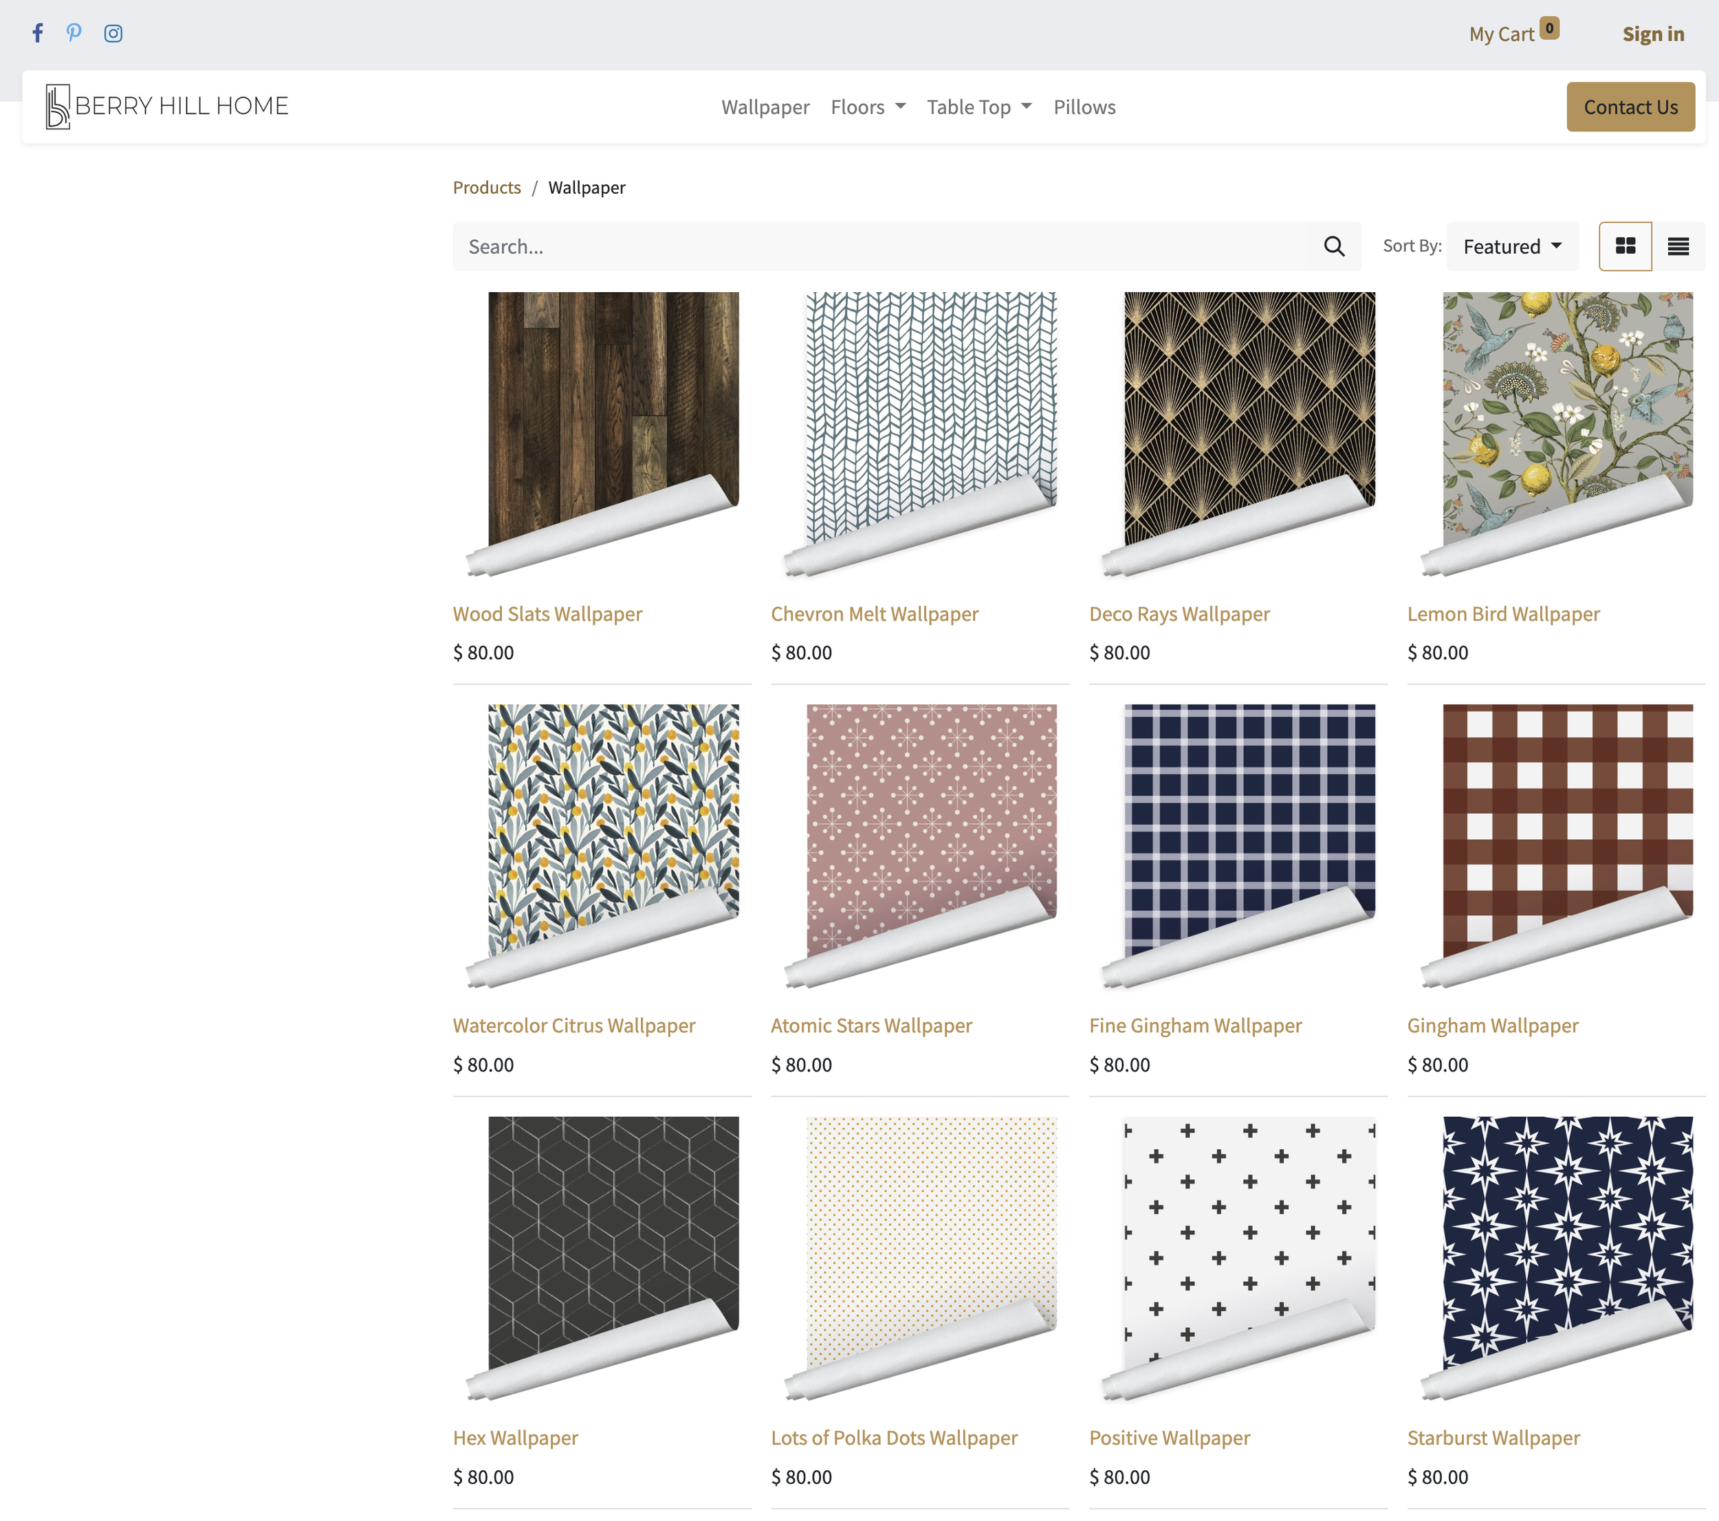
Task: Click the Sign in link
Action: click(x=1652, y=34)
